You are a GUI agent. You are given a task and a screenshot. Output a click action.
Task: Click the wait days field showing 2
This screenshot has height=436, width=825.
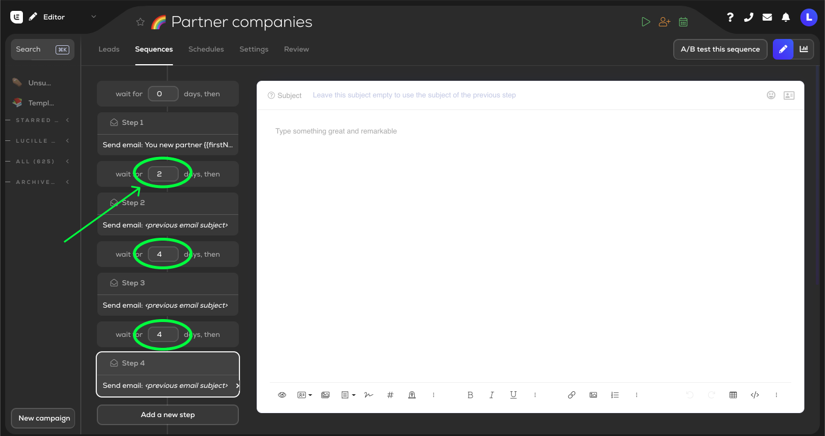(x=163, y=174)
